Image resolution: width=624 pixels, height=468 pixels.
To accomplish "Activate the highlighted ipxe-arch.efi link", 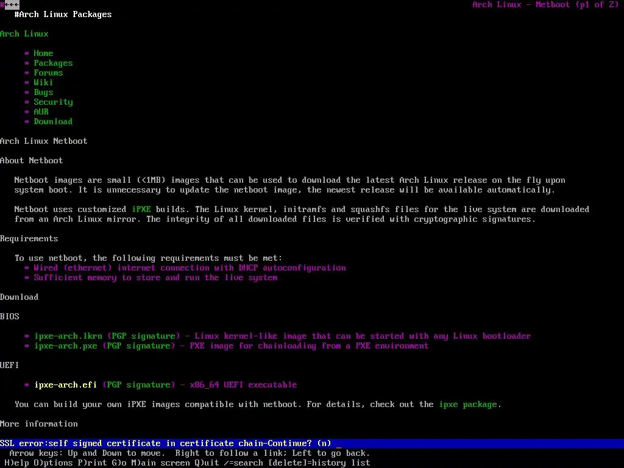I will pos(66,385).
